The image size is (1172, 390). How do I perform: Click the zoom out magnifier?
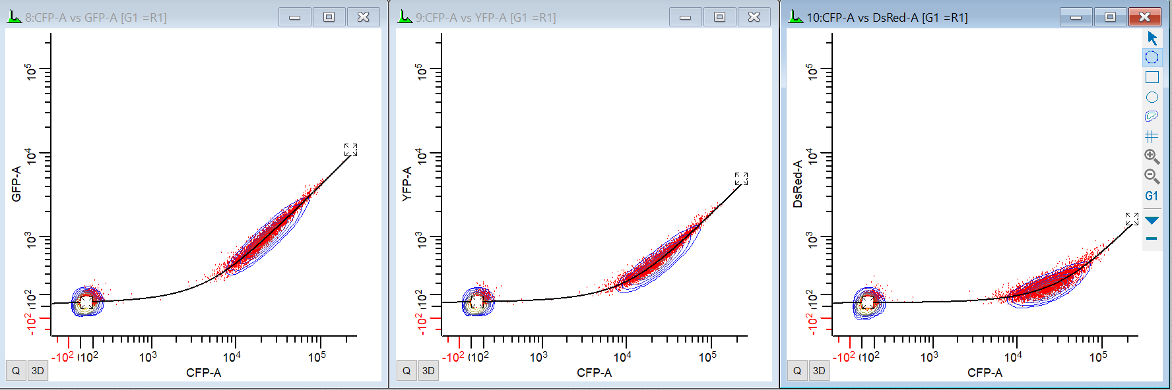1152,176
